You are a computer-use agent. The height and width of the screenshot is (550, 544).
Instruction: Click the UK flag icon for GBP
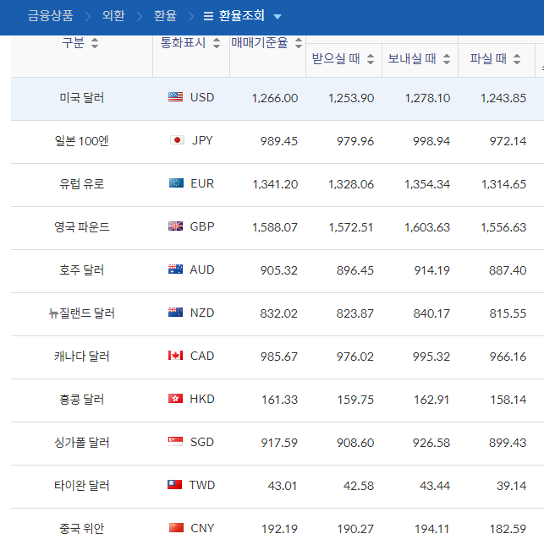176,226
